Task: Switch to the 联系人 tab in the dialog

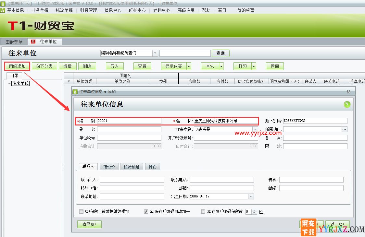Action: [88, 166]
